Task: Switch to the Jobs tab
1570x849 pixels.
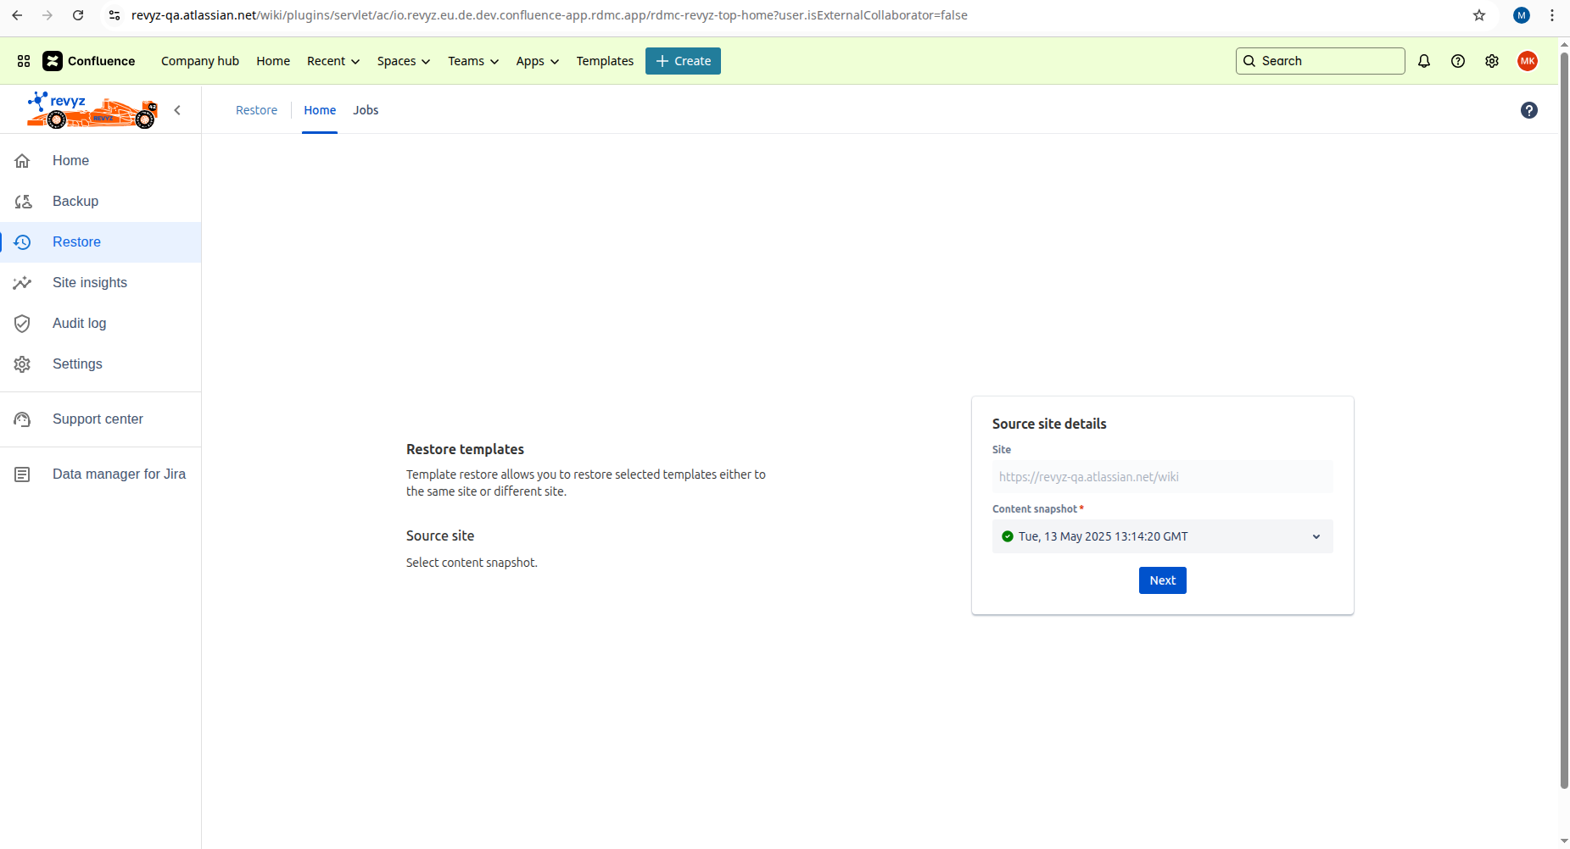Action: click(366, 110)
